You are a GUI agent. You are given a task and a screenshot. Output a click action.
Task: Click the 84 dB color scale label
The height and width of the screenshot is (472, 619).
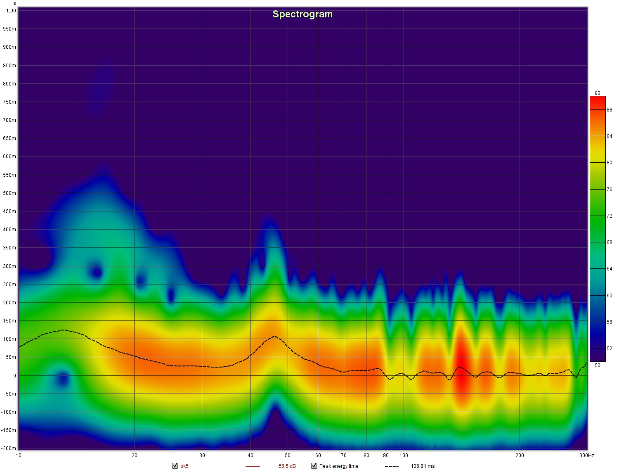[610, 136]
